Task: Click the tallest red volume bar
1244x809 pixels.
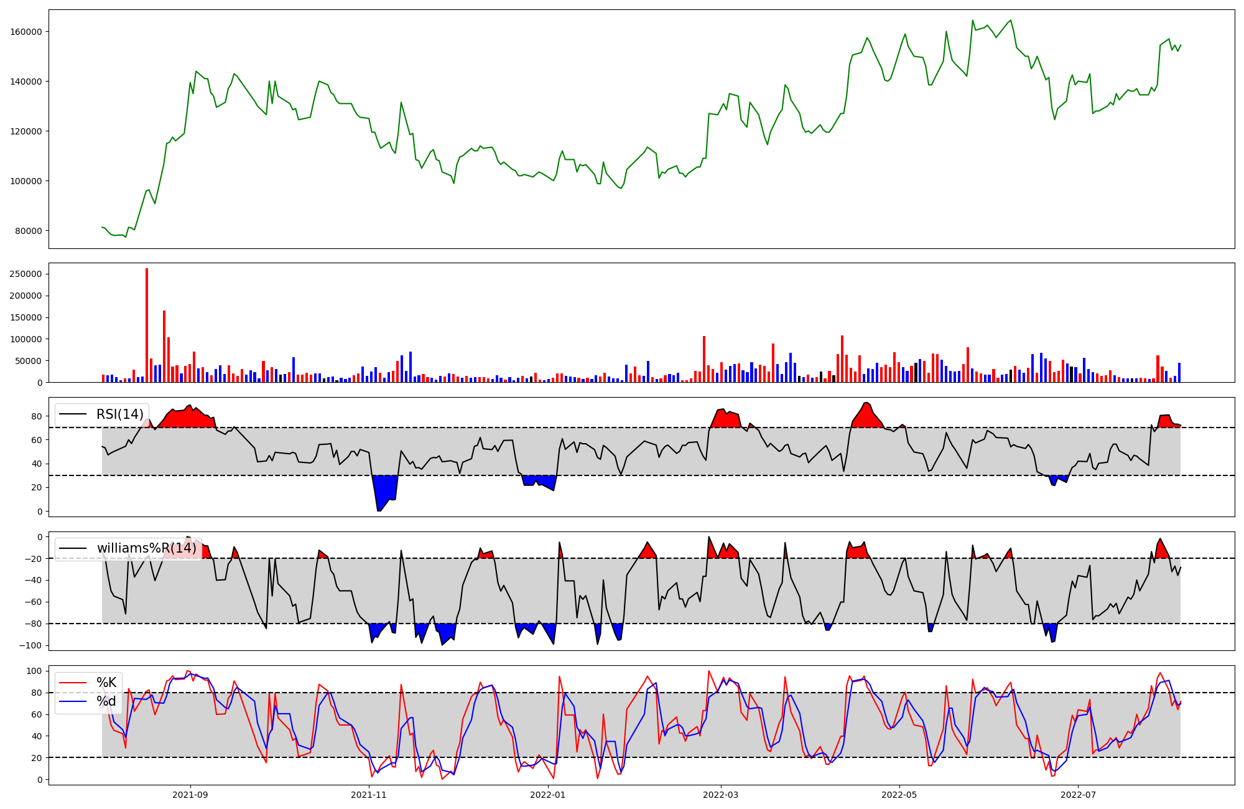Action: pos(147,324)
